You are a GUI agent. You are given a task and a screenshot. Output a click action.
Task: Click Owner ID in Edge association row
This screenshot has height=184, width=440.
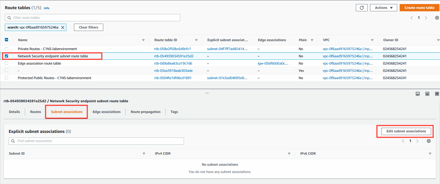pyautogui.click(x=395, y=63)
